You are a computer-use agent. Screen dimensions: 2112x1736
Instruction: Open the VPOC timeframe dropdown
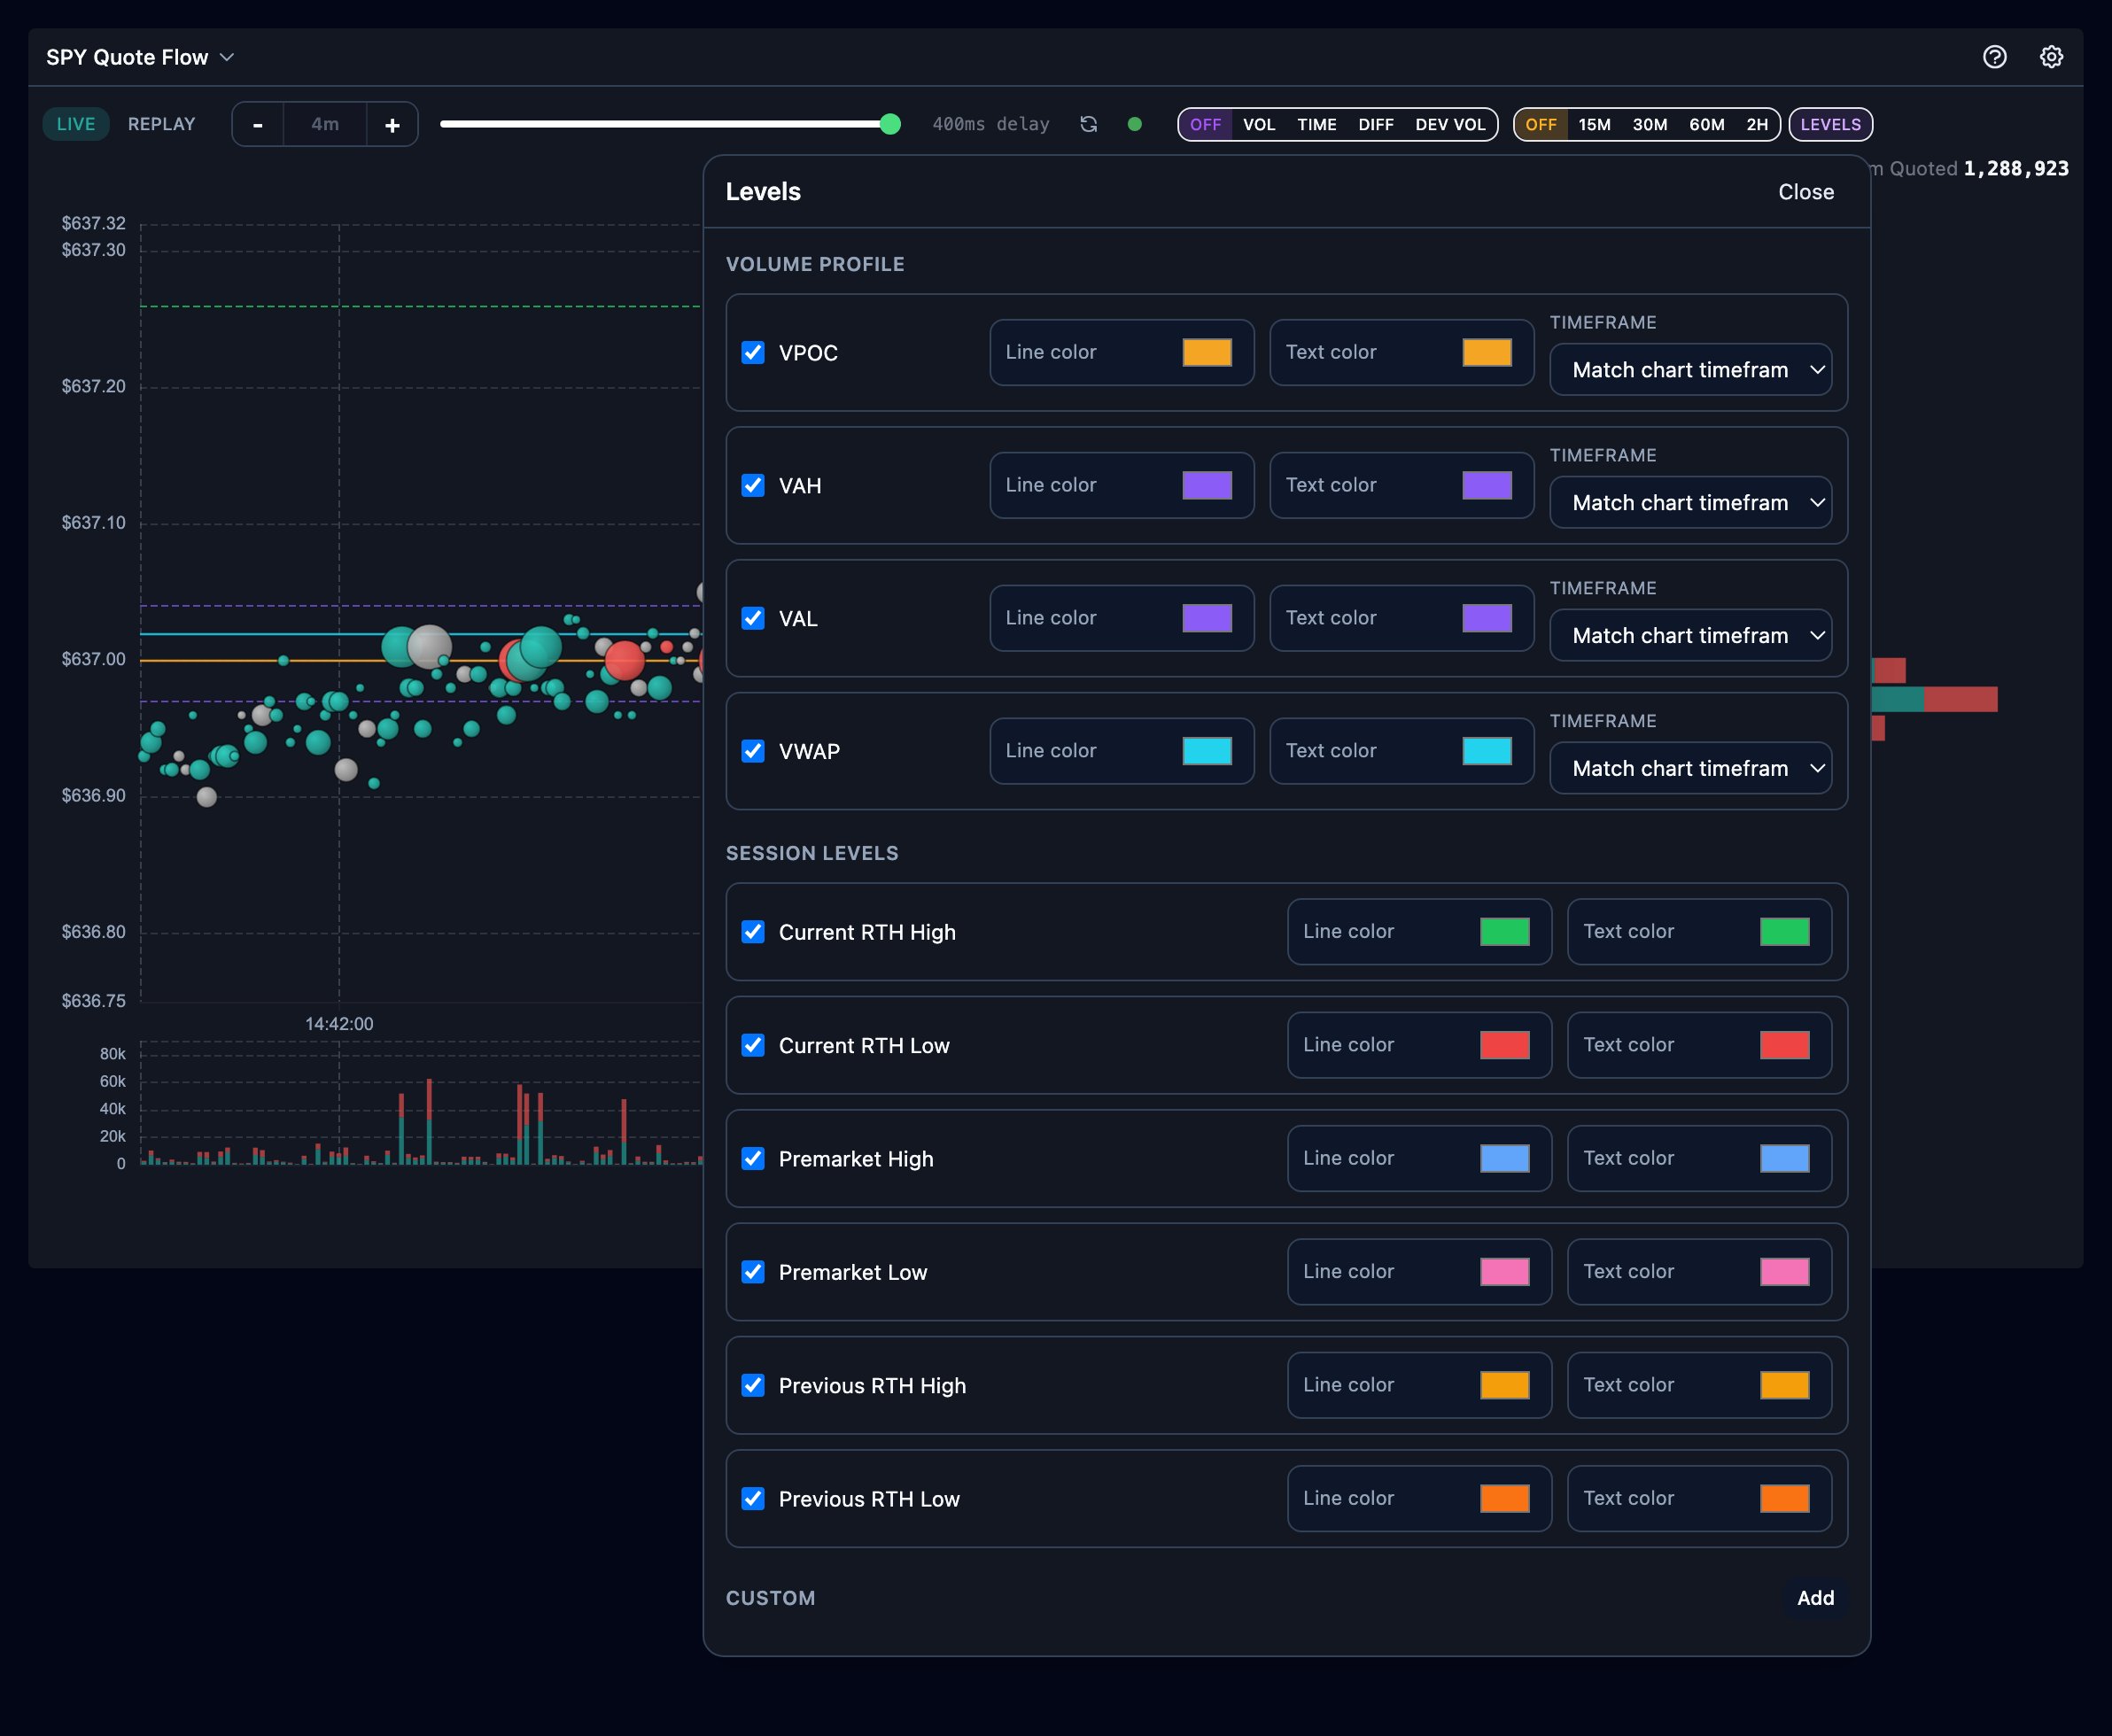click(1690, 370)
